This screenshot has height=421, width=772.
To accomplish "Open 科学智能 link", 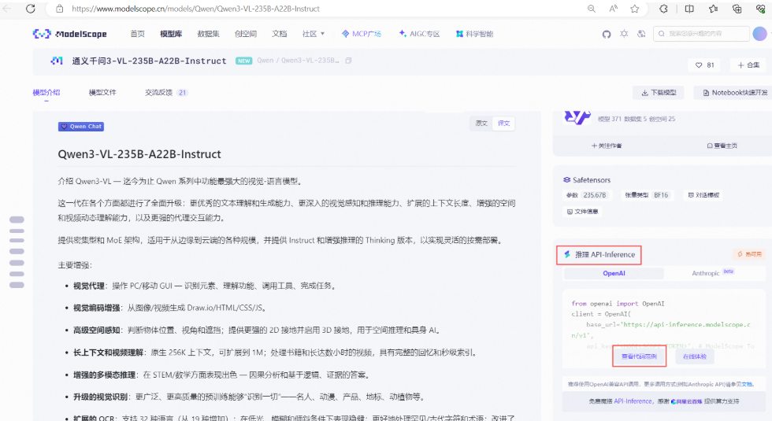I will (x=474, y=34).
